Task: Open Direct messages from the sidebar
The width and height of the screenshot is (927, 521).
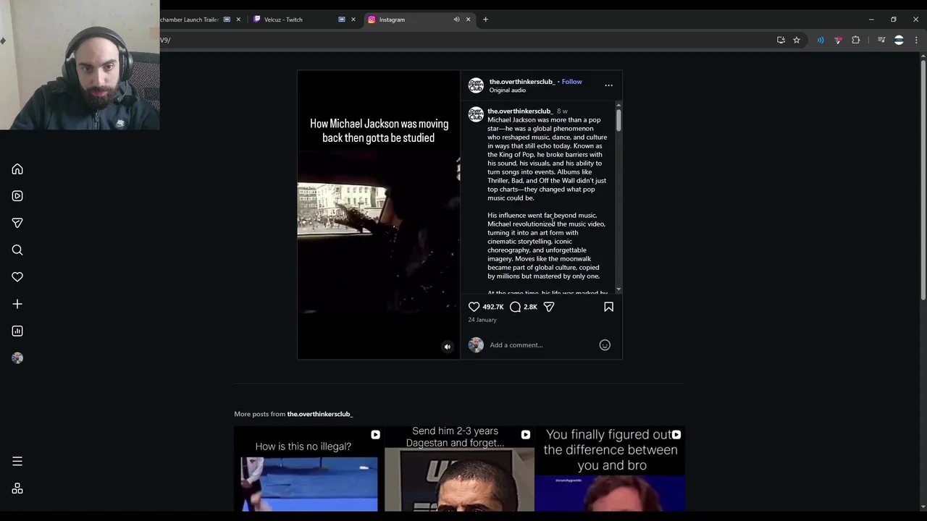Action: pos(17,223)
